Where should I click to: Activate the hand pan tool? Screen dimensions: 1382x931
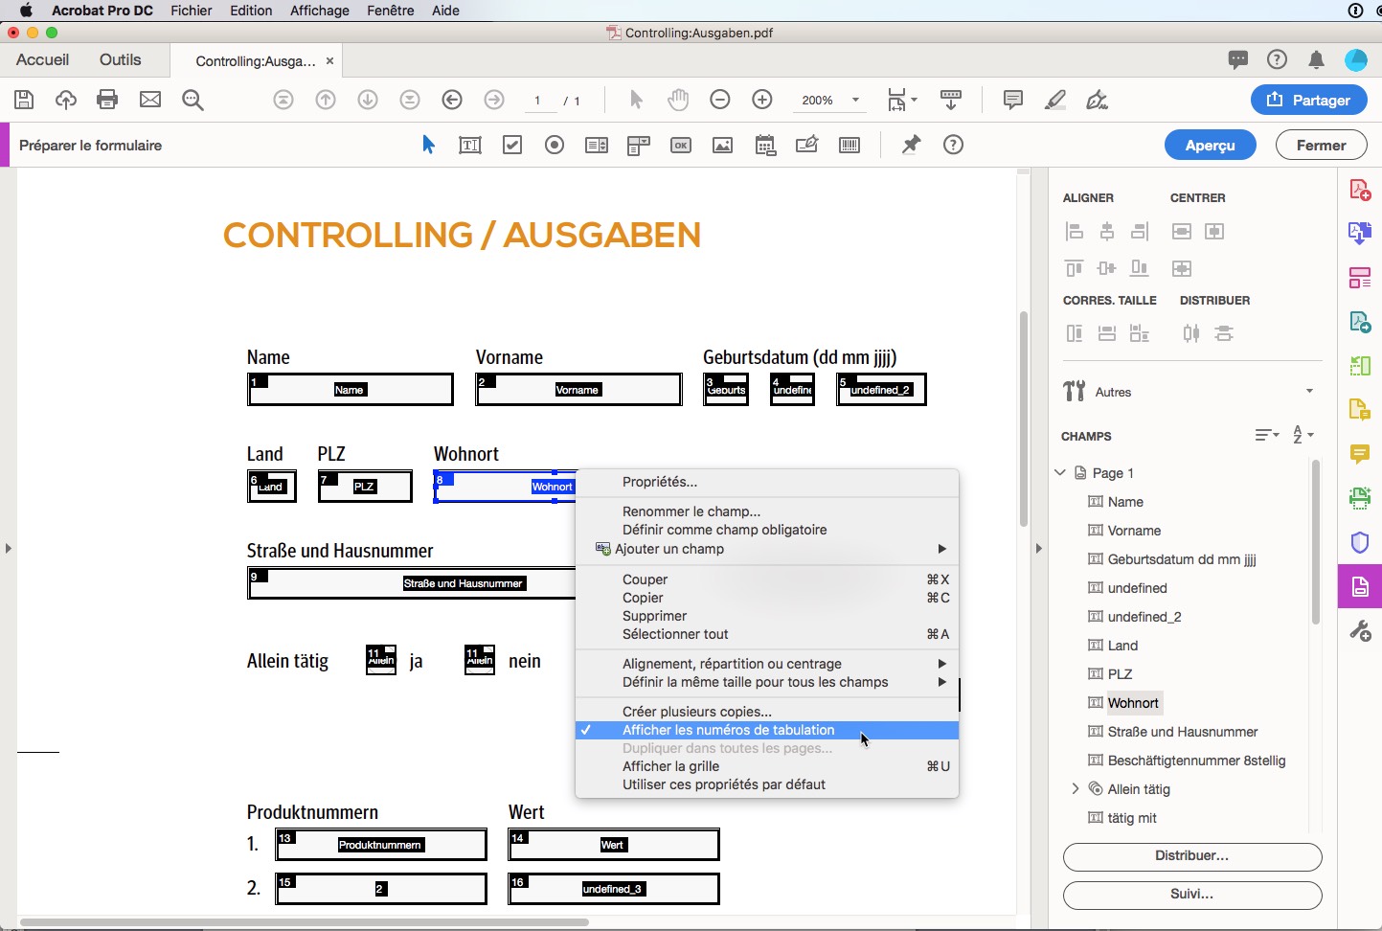tap(678, 100)
